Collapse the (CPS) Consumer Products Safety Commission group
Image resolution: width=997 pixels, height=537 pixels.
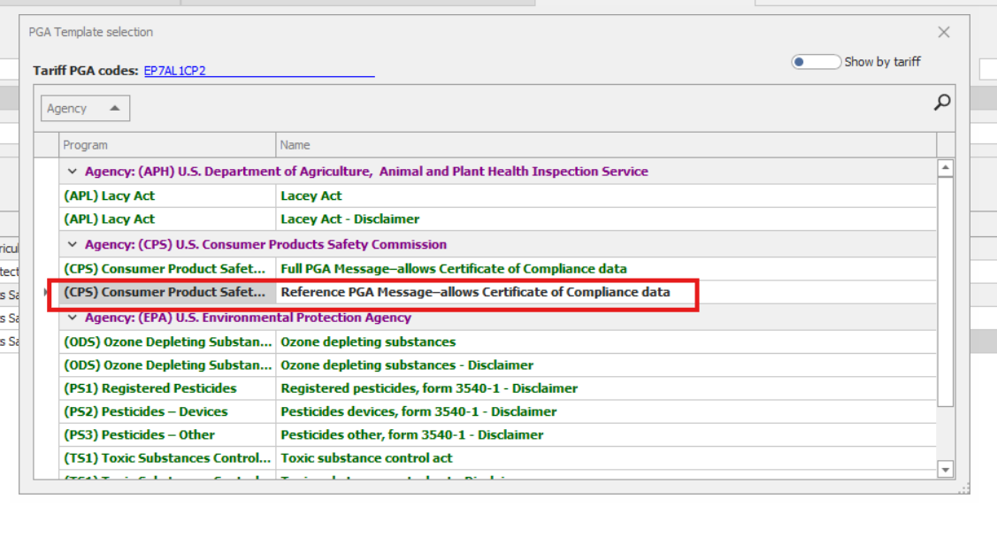point(72,245)
